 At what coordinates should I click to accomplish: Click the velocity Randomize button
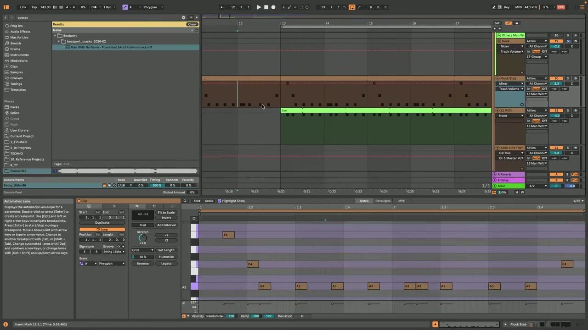(214, 316)
